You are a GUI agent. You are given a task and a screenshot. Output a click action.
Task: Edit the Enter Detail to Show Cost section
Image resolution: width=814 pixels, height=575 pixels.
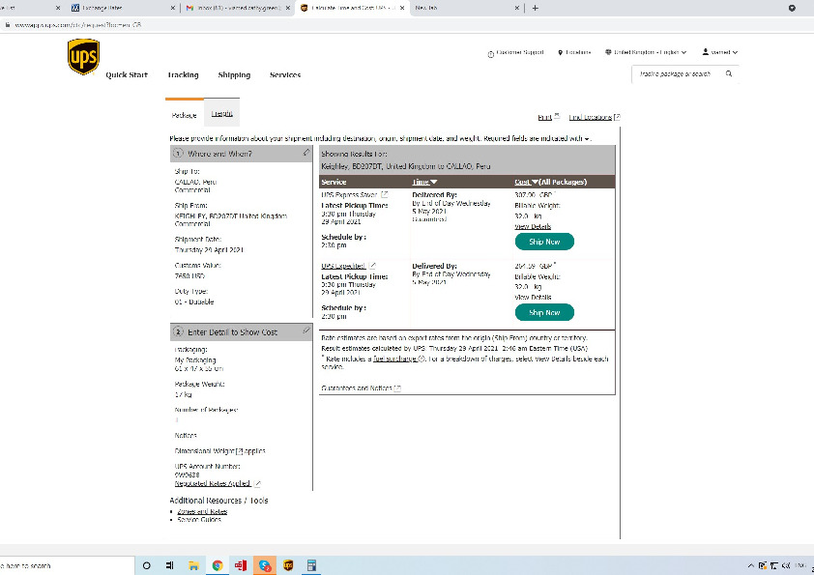[x=306, y=331]
